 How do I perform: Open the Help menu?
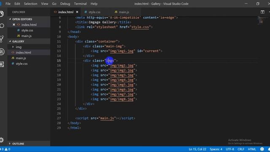click(94, 4)
